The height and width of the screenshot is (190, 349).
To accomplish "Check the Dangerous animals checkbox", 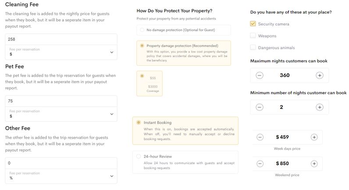I will 253,47.
